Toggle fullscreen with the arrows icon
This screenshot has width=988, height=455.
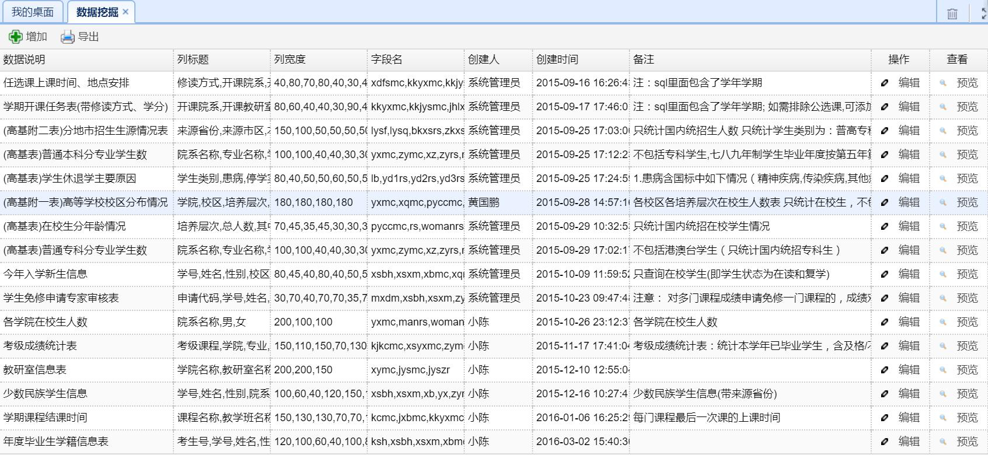(x=984, y=13)
